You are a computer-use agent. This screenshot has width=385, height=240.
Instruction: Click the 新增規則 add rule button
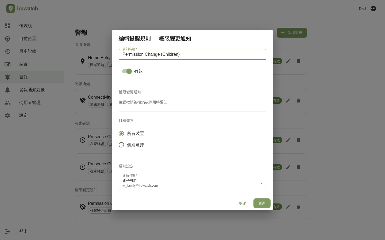coord(292,33)
